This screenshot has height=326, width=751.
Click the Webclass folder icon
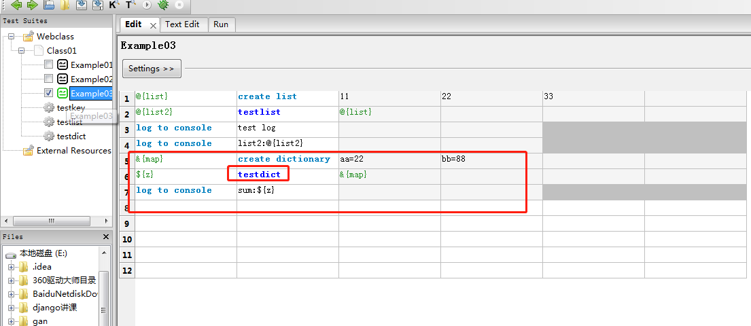point(29,36)
